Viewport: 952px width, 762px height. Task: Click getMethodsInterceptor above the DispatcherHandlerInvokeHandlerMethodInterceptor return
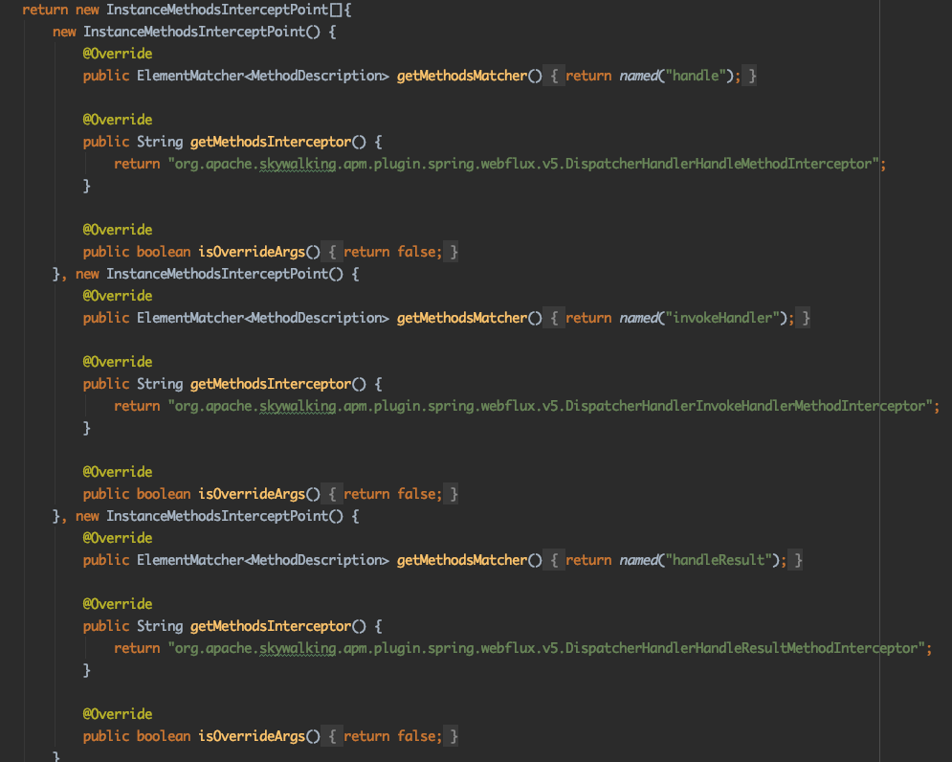coord(270,384)
